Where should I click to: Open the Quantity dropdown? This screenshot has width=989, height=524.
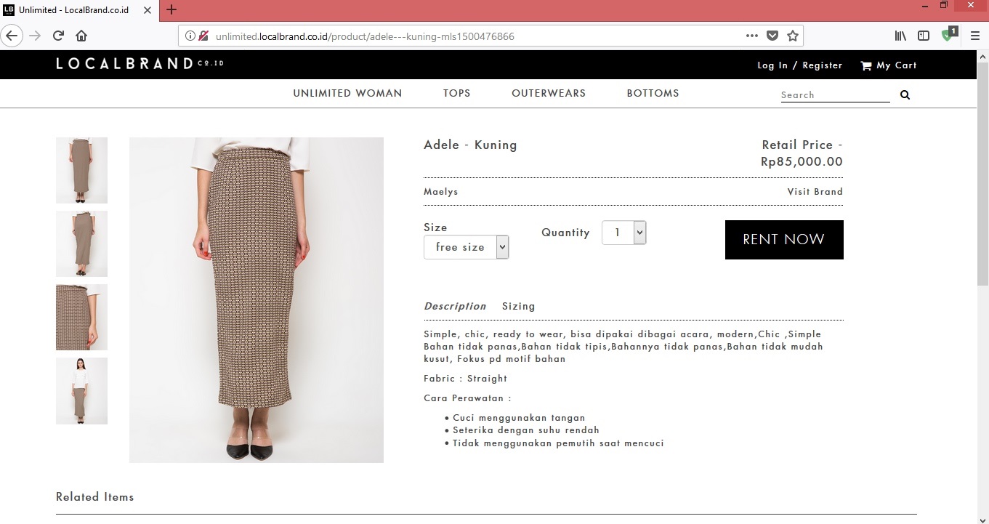click(x=623, y=233)
